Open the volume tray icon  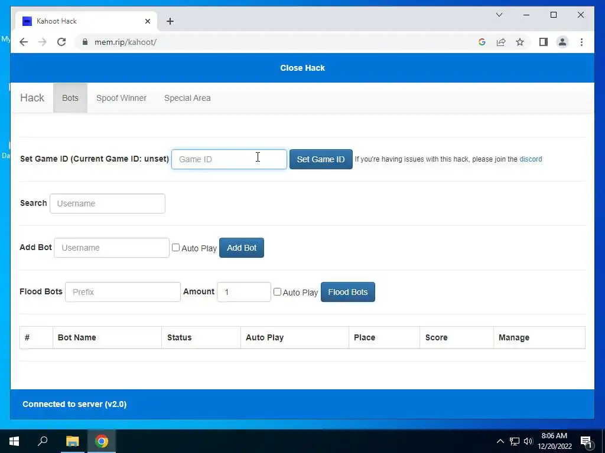[x=528, y=441]
